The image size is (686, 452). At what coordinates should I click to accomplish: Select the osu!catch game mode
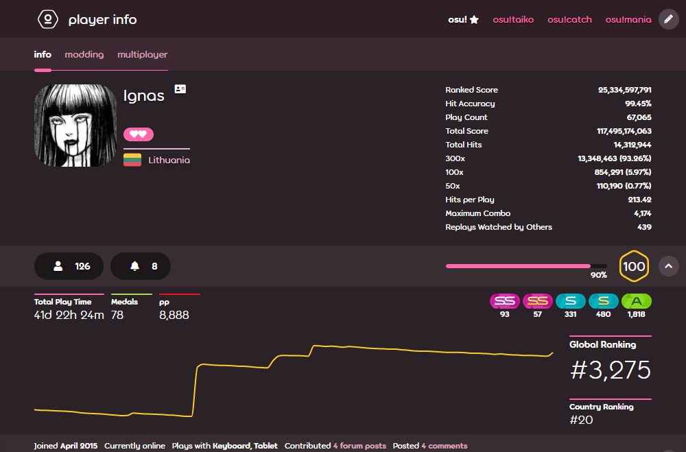[569, 19]
